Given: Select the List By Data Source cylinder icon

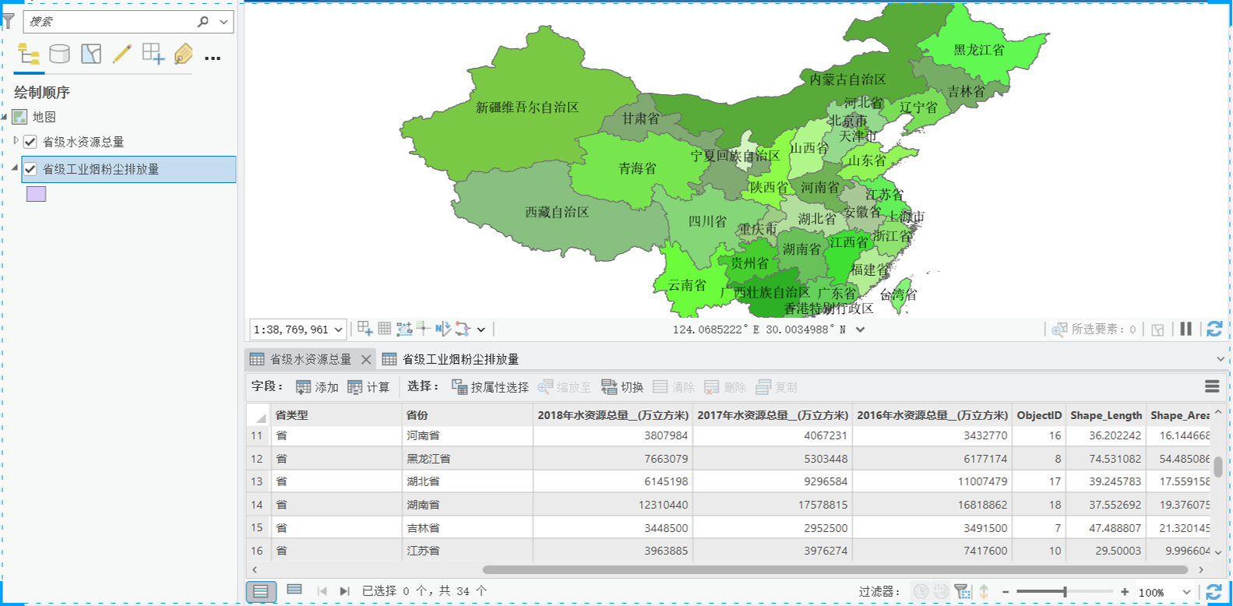Looking at the screenshot, I should point(59,54).
